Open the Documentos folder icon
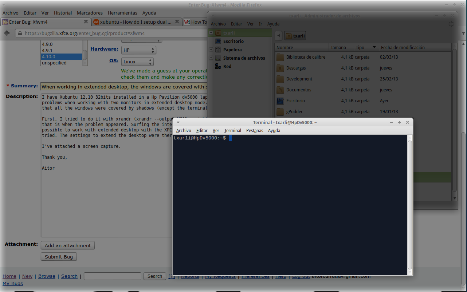Viewport: 467px width, 292px height. pos(280,90)
